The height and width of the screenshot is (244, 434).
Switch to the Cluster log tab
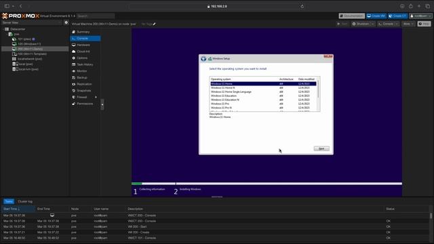click(x=25, y=201)
